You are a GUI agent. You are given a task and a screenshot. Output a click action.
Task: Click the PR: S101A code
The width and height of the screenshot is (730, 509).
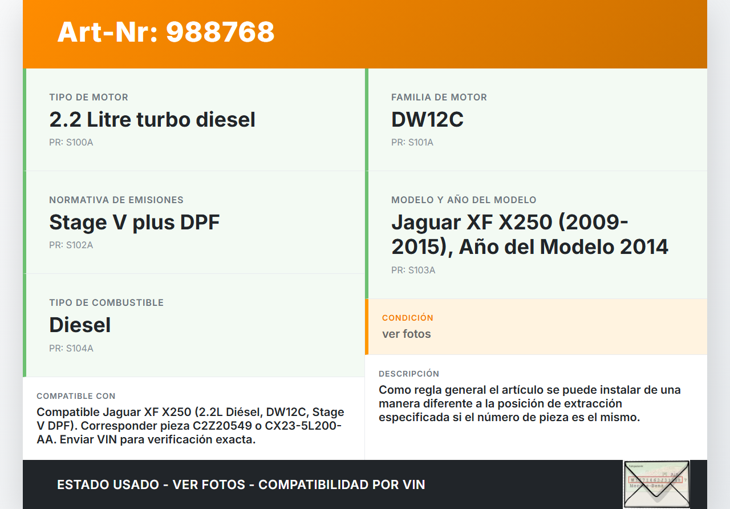(x=412, y=143)
